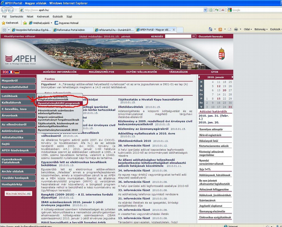This screenshot has height=227, width=282.
Task: Go to next month in the calendar
Action: (x=232, y=77)
